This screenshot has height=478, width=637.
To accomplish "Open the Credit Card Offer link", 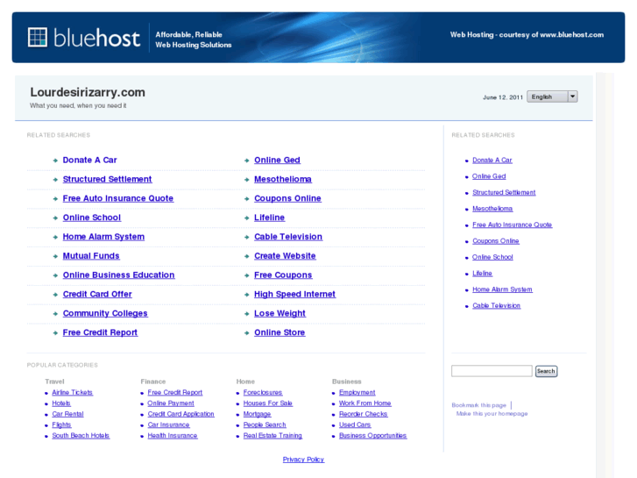I will coord(97,294).
